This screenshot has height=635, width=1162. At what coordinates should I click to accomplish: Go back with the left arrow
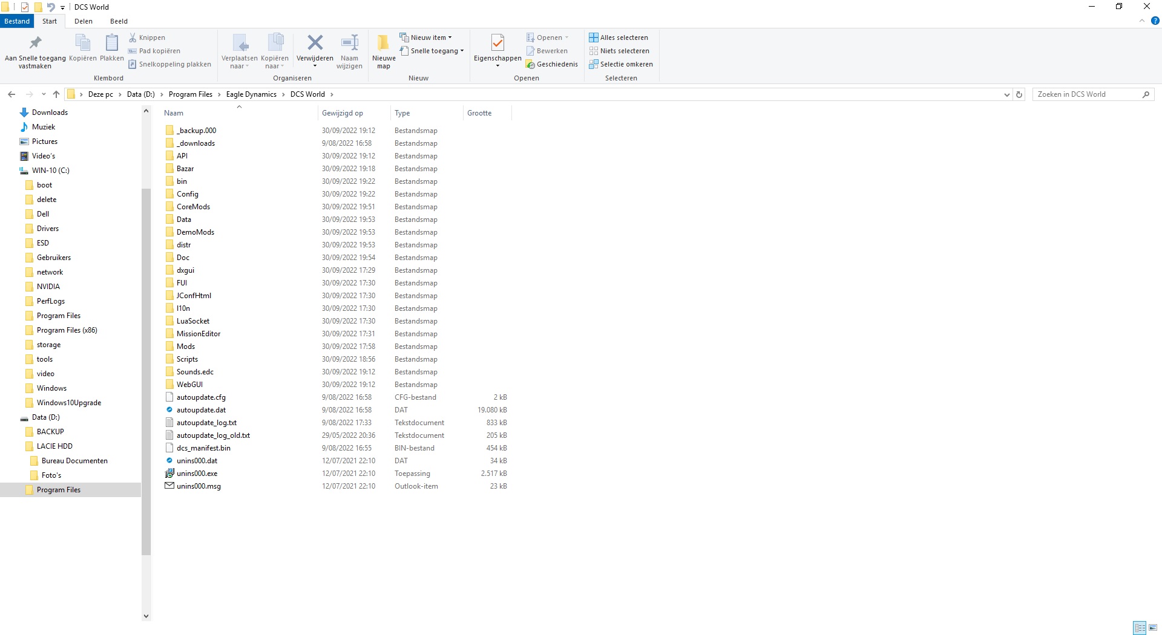coord(11,94)
